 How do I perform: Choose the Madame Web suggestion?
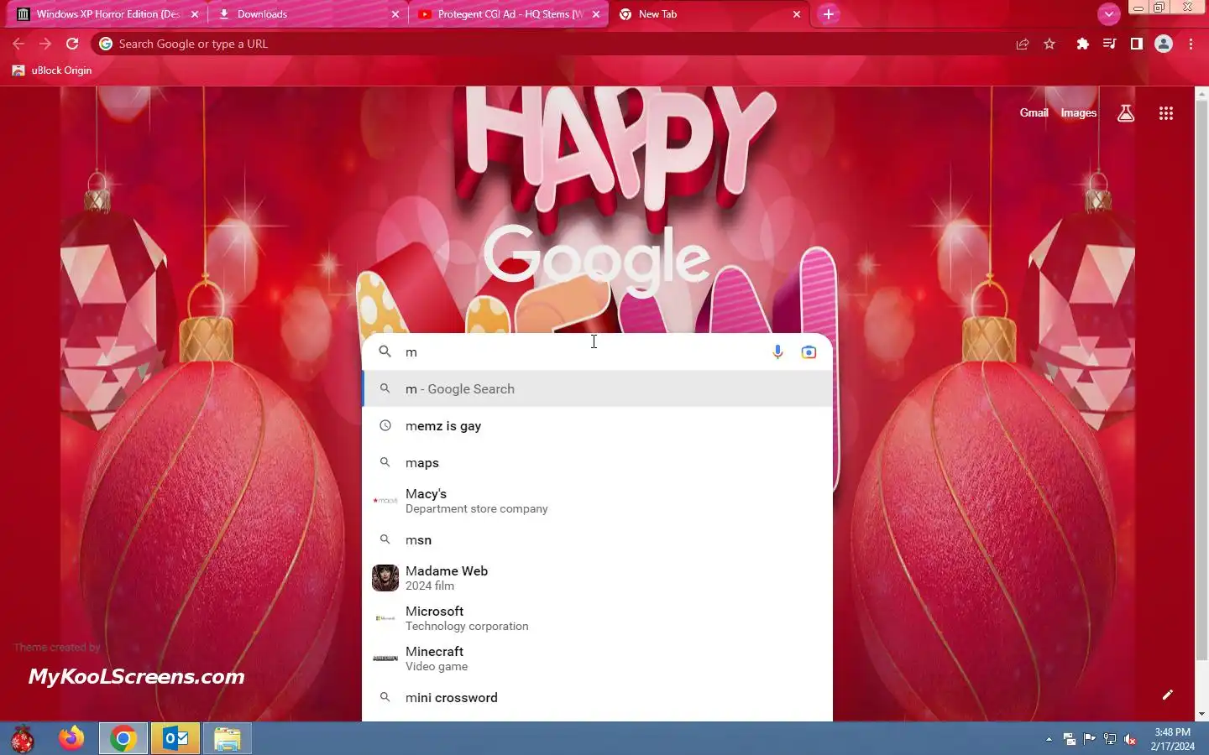point(597,578)
